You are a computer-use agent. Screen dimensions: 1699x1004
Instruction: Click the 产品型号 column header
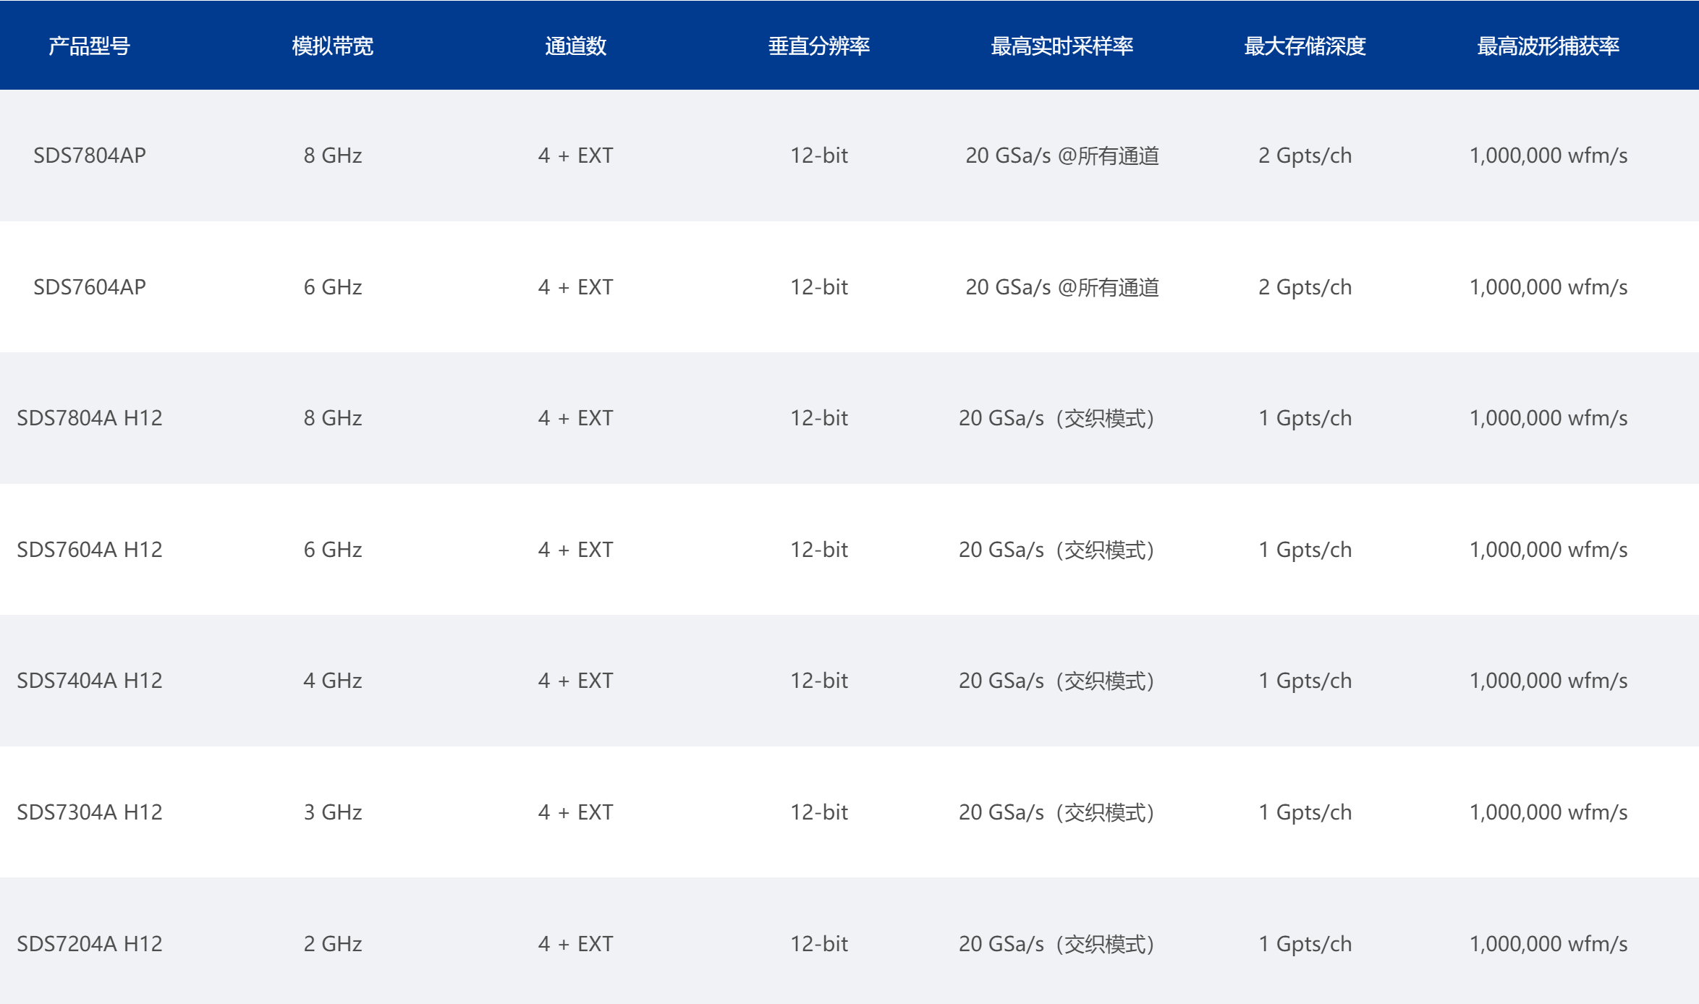(89, 46)
